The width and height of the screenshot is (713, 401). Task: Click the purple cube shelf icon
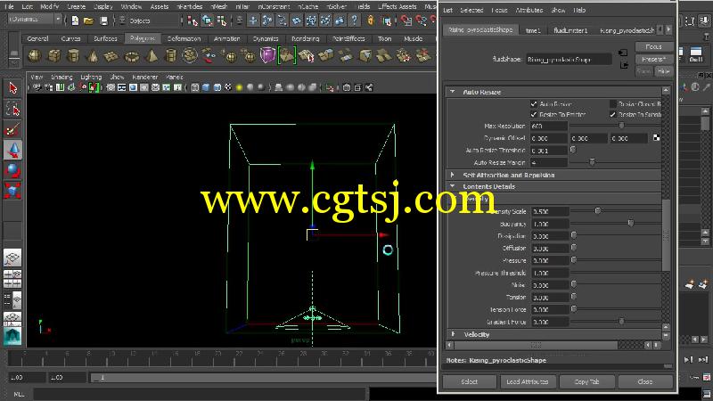coord(267,55)
